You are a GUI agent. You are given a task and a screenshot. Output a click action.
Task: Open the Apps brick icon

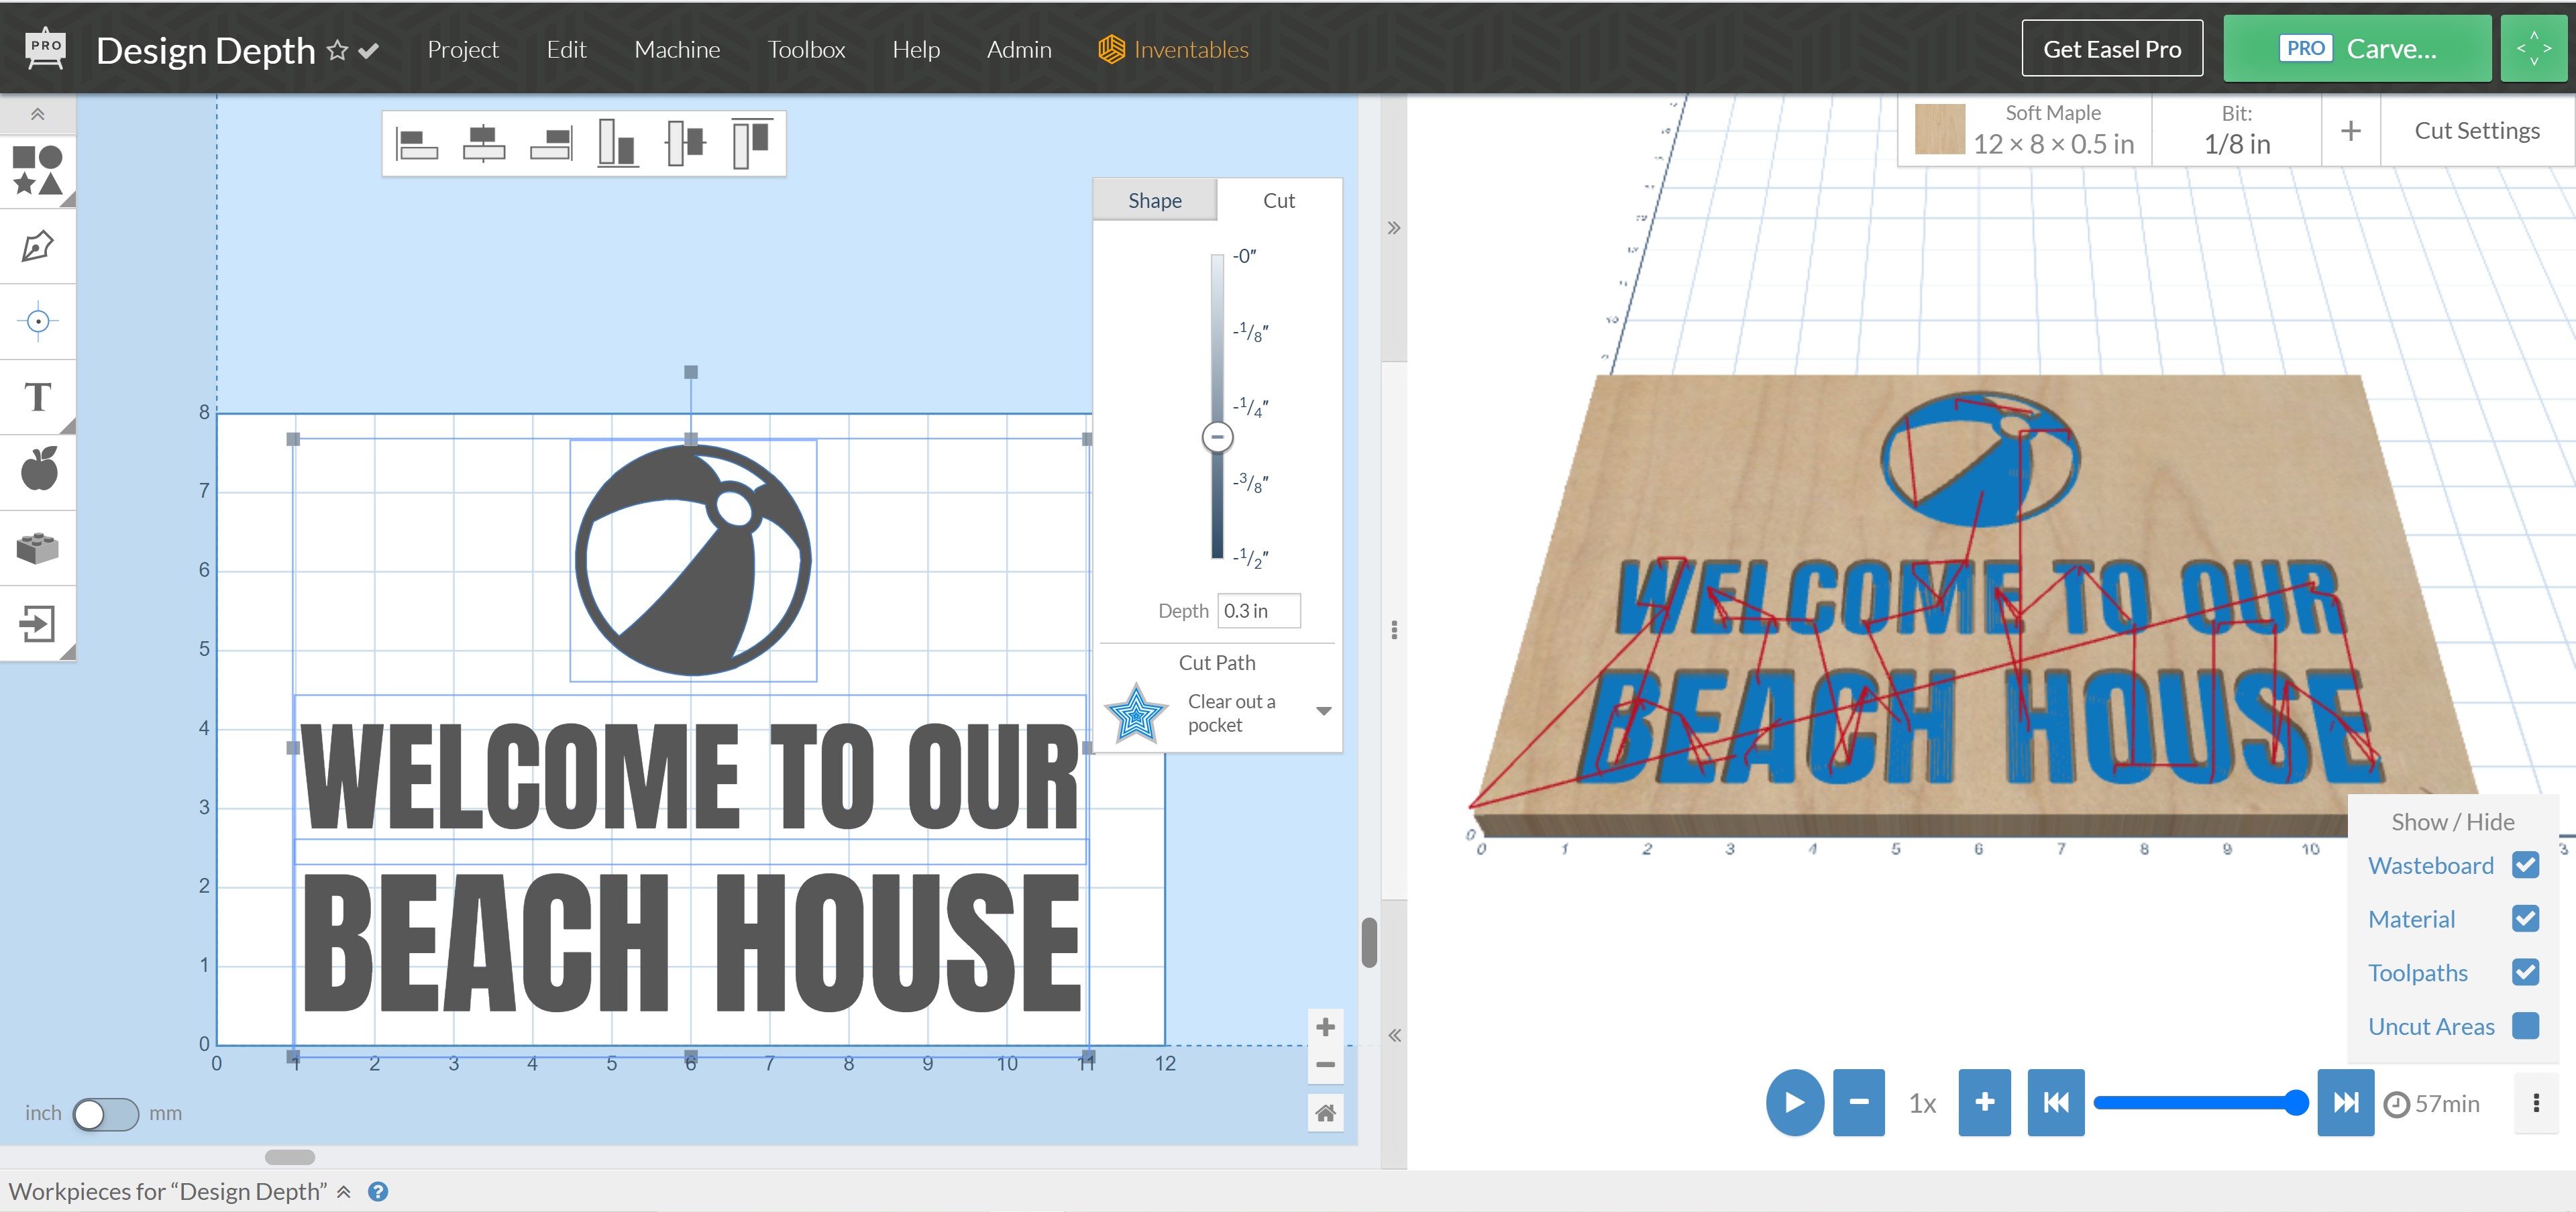tap(37, 547)
